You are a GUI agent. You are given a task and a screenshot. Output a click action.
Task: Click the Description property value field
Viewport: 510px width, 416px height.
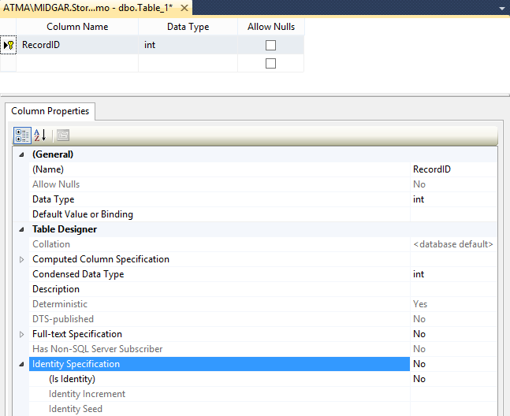(453, 289)
